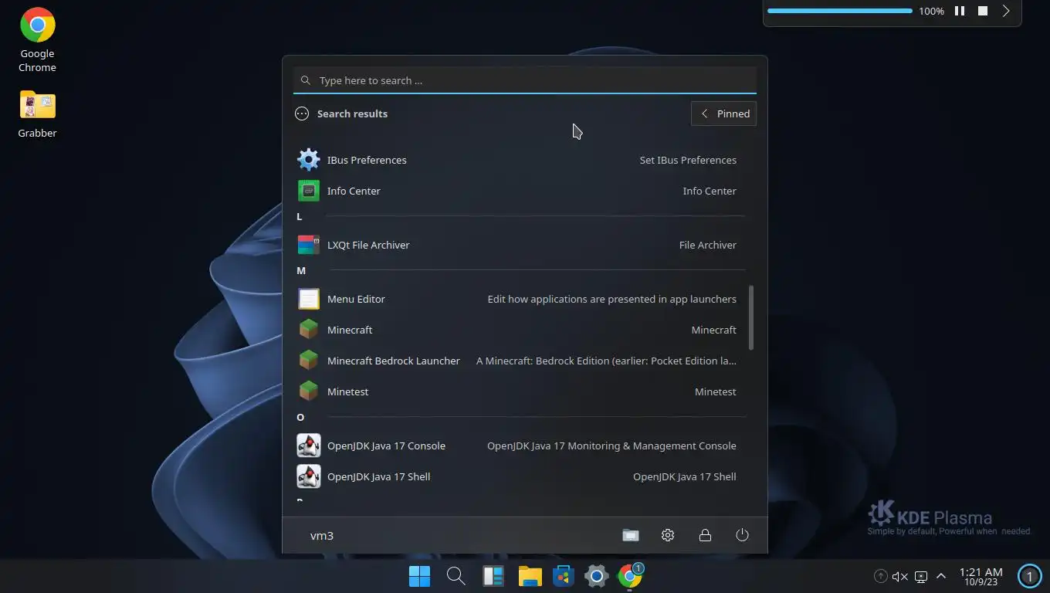Click the 'File Archiver' description text
This screenshot has width=1050, height=593.
[708, 245]
